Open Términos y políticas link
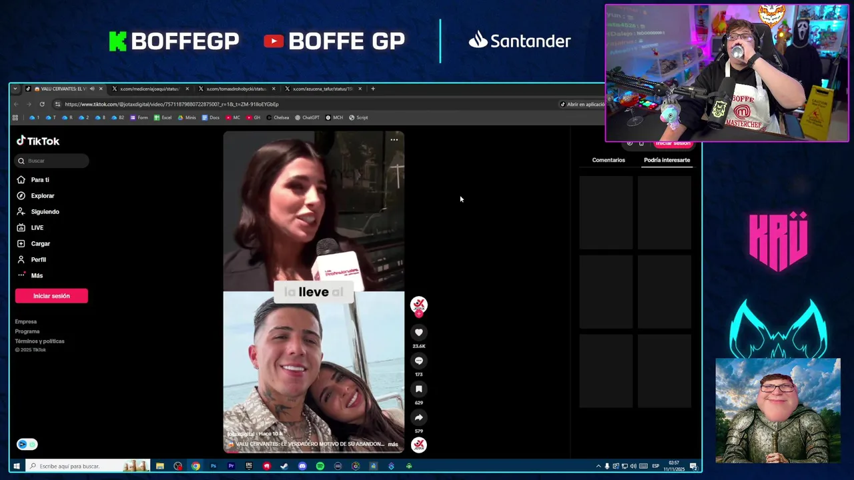854x480 pixels. point(40,341)
